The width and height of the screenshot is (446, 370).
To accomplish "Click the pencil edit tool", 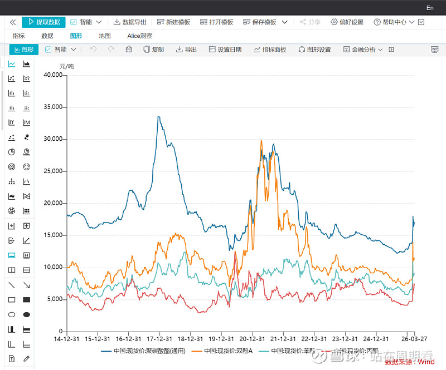I will 26,358.
